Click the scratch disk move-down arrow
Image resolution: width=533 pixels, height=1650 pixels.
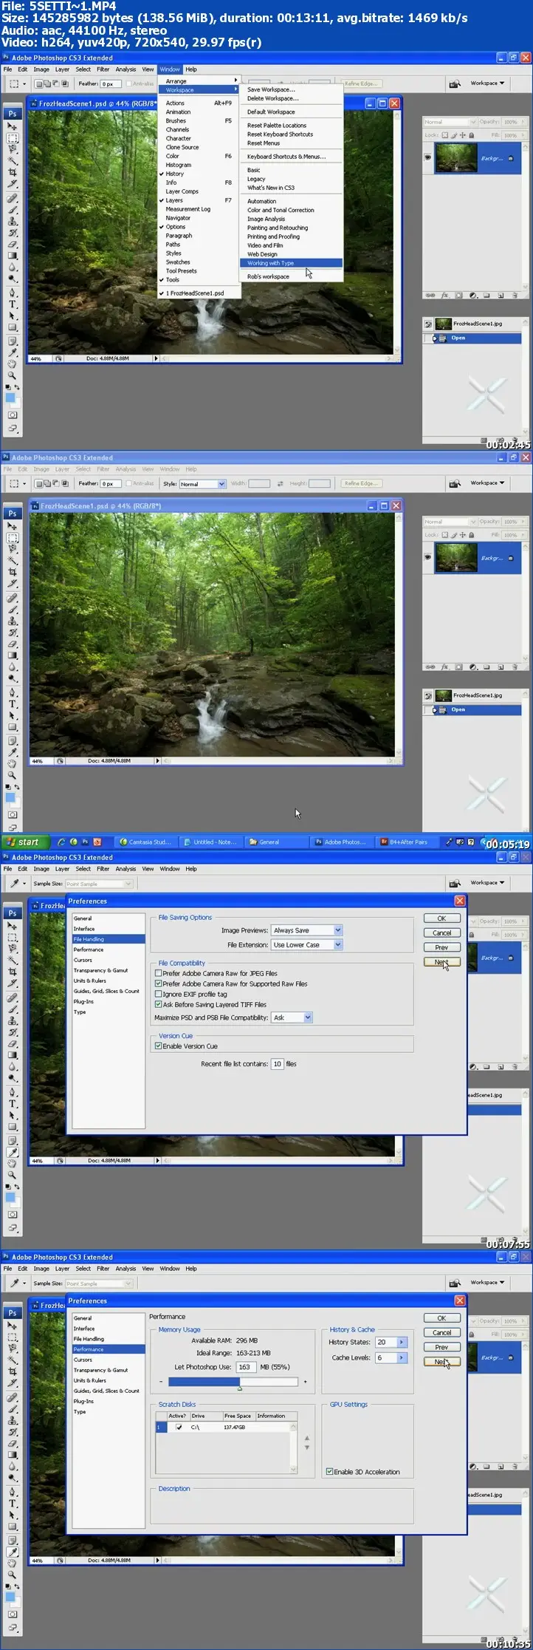307,1448
